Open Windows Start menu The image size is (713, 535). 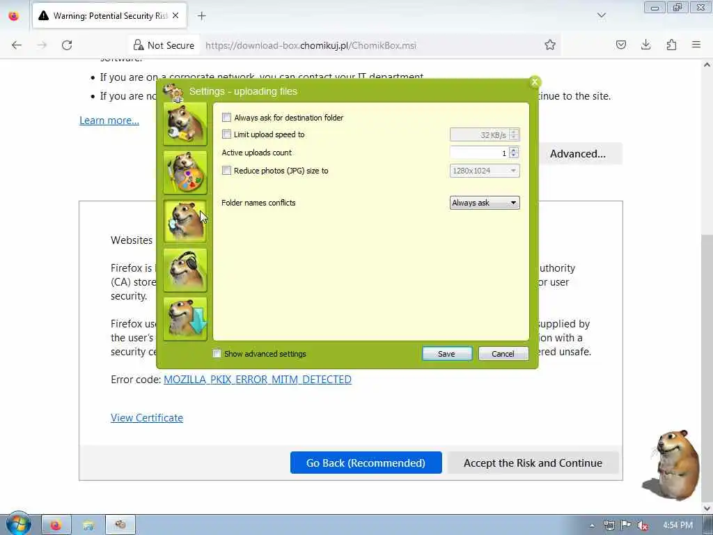pyautogui.click(x=18, y=524)
